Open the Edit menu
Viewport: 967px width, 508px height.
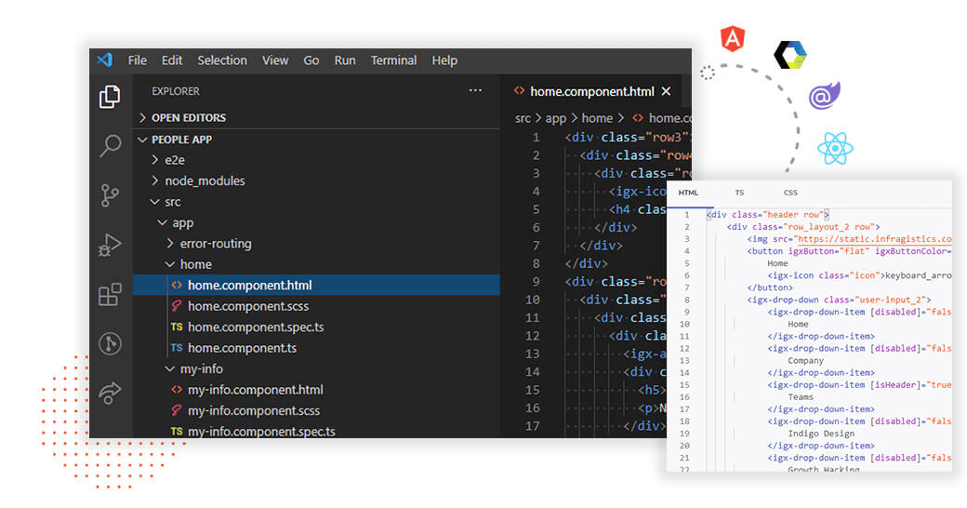point(171,60)
